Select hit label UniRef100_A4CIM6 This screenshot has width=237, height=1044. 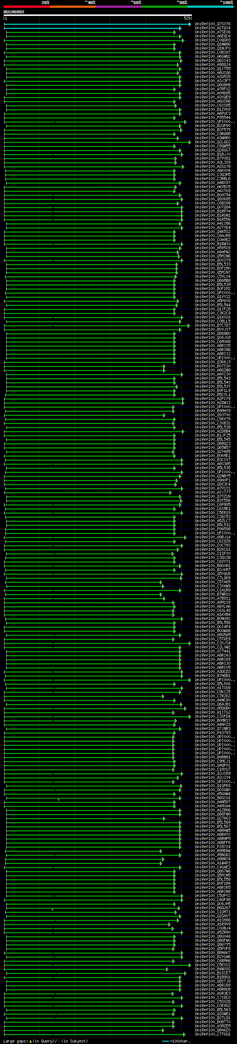pyautogui.click(x=213, y=223)
